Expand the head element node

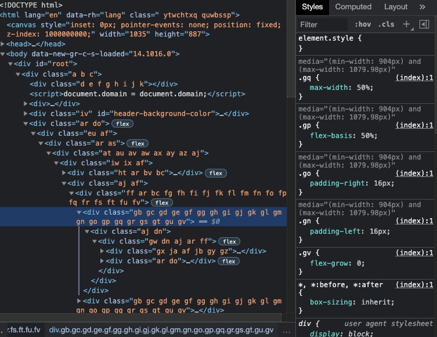[2, 44]
